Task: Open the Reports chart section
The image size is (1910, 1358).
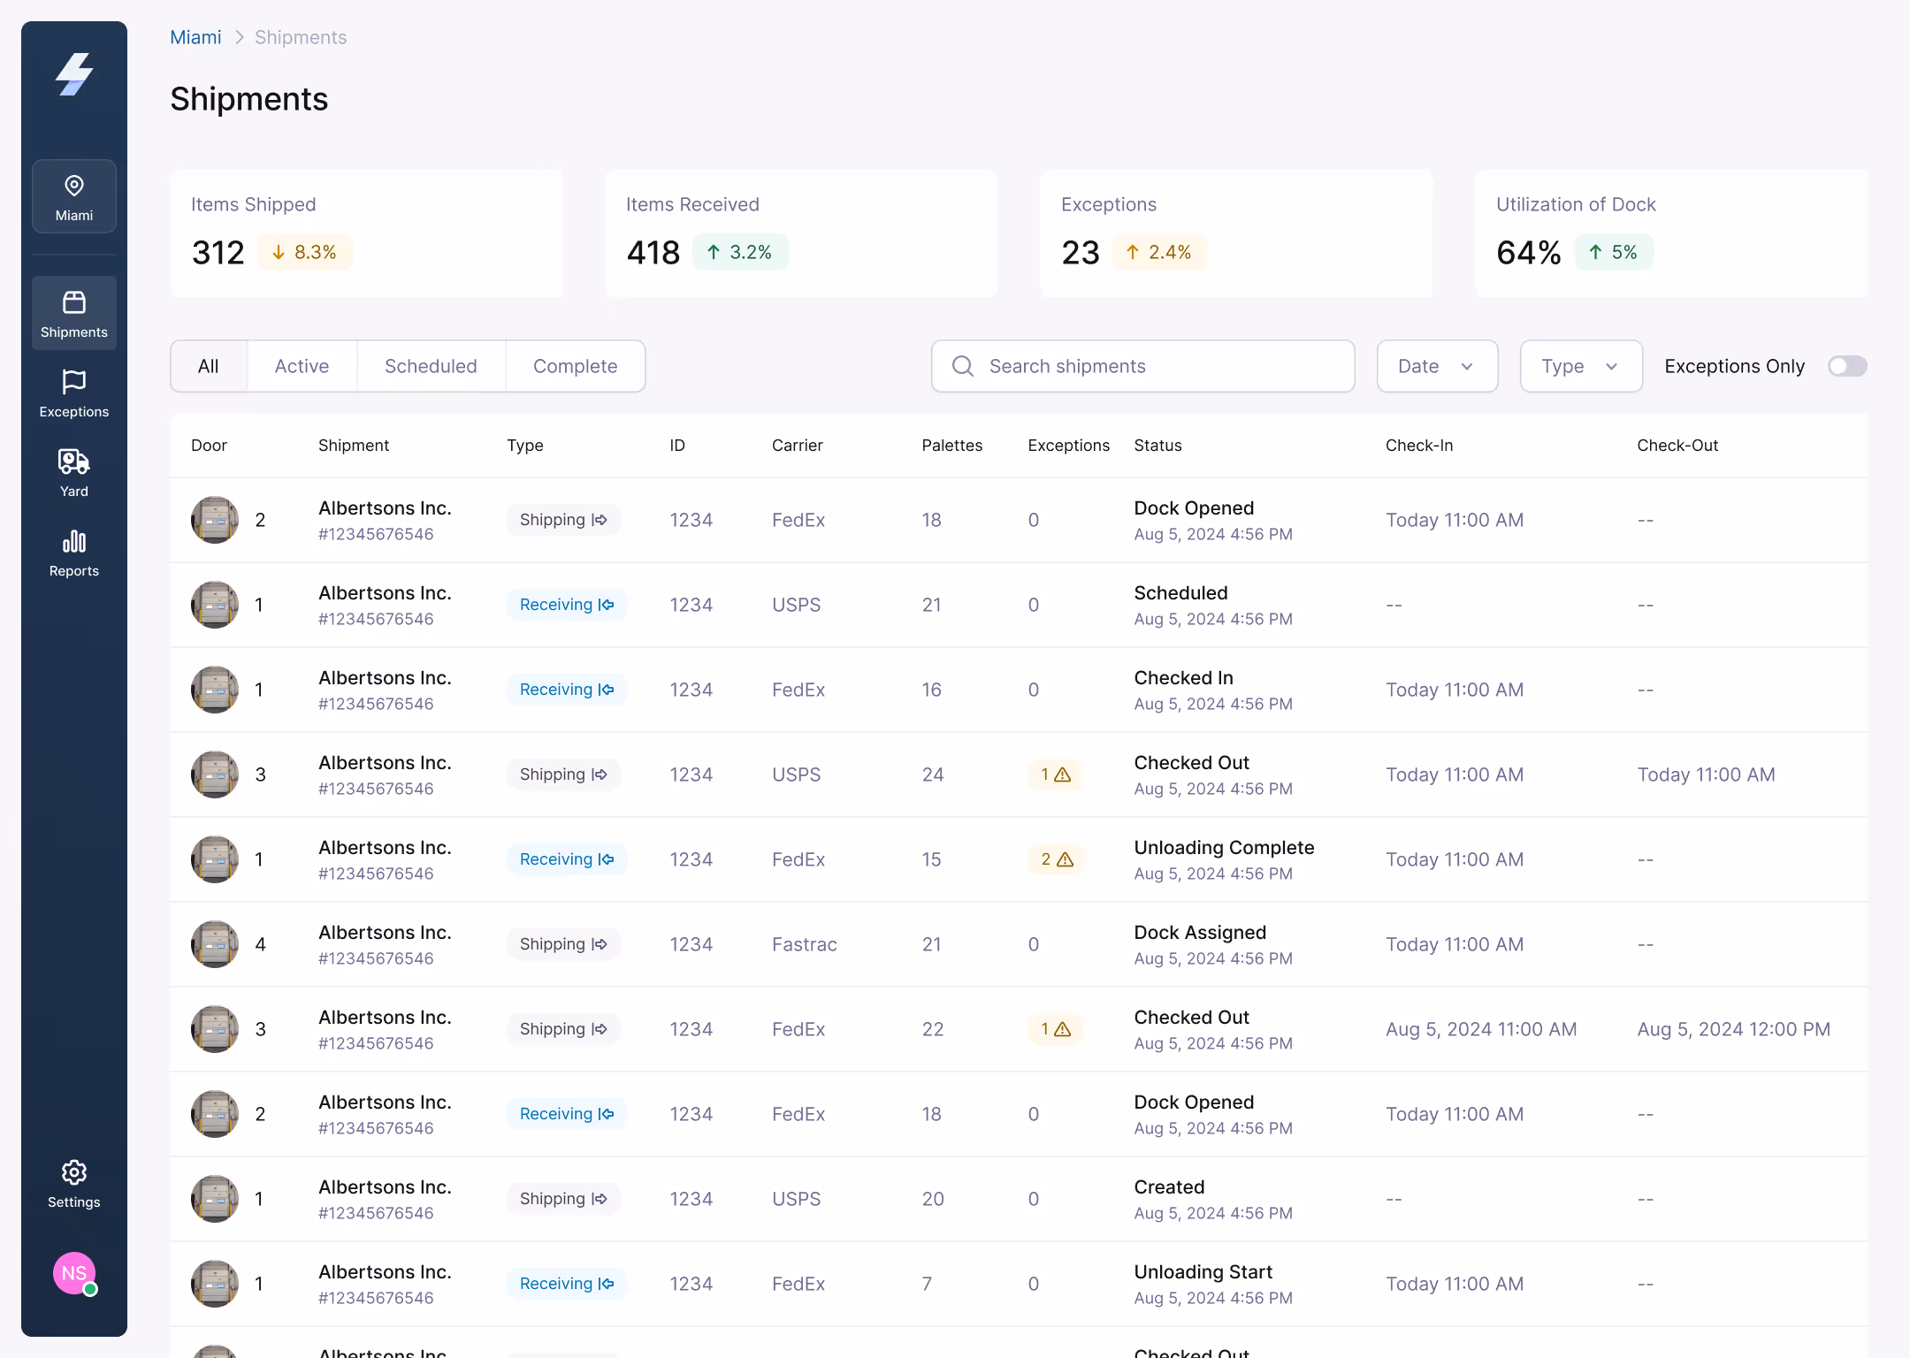Action: tap(74, 553)
